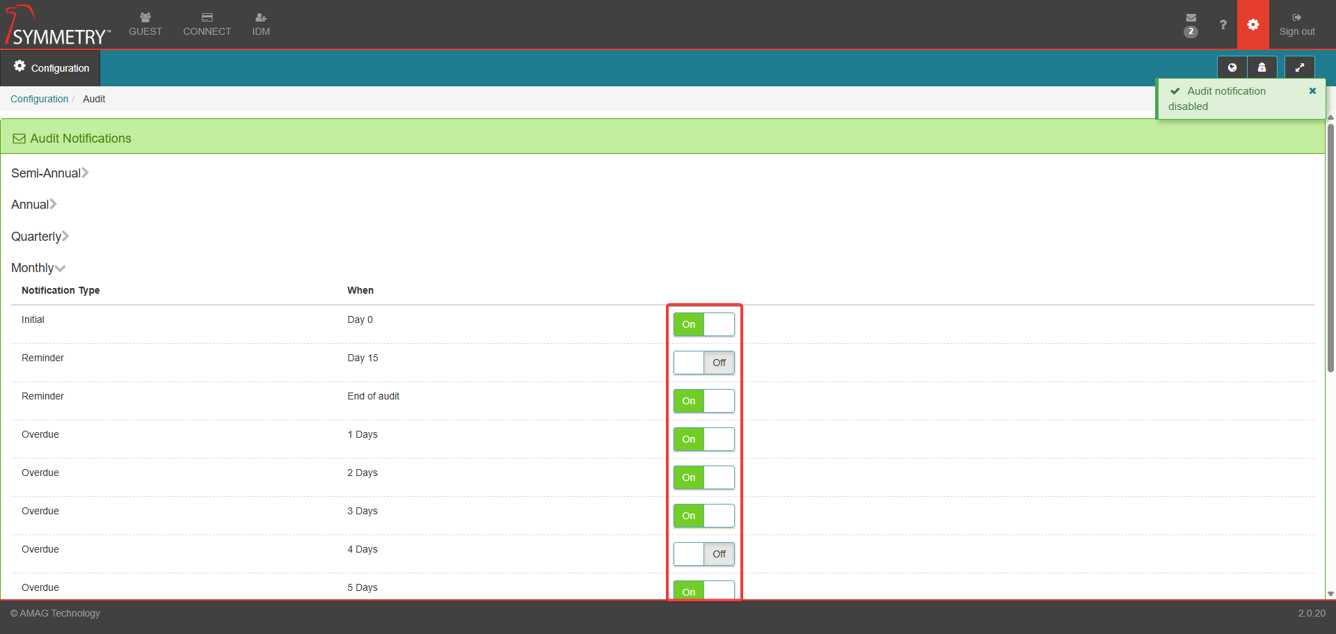1336x634 pixels.
Task: Click the Symmetry logo
Action: (x=58, y=26)
